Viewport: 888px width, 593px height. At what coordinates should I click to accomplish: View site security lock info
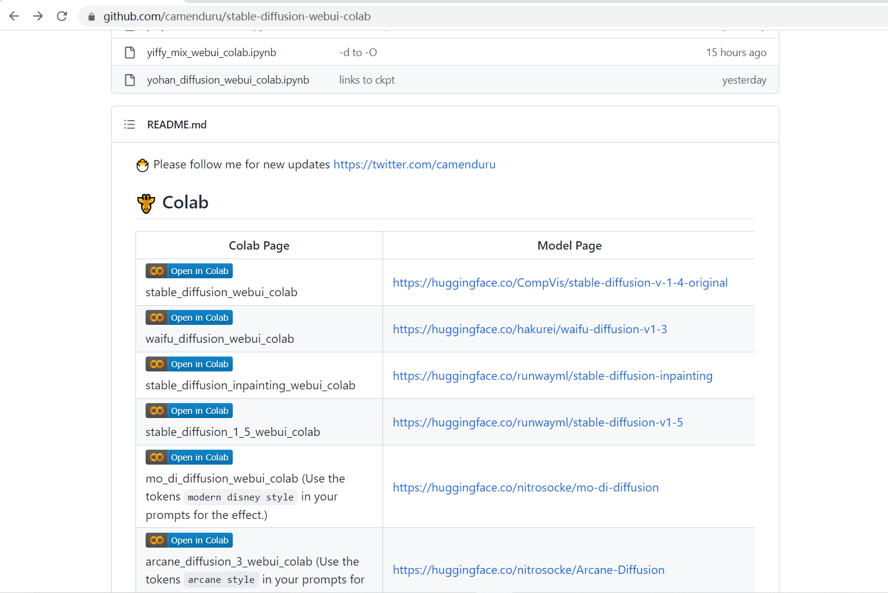[91, 17]
